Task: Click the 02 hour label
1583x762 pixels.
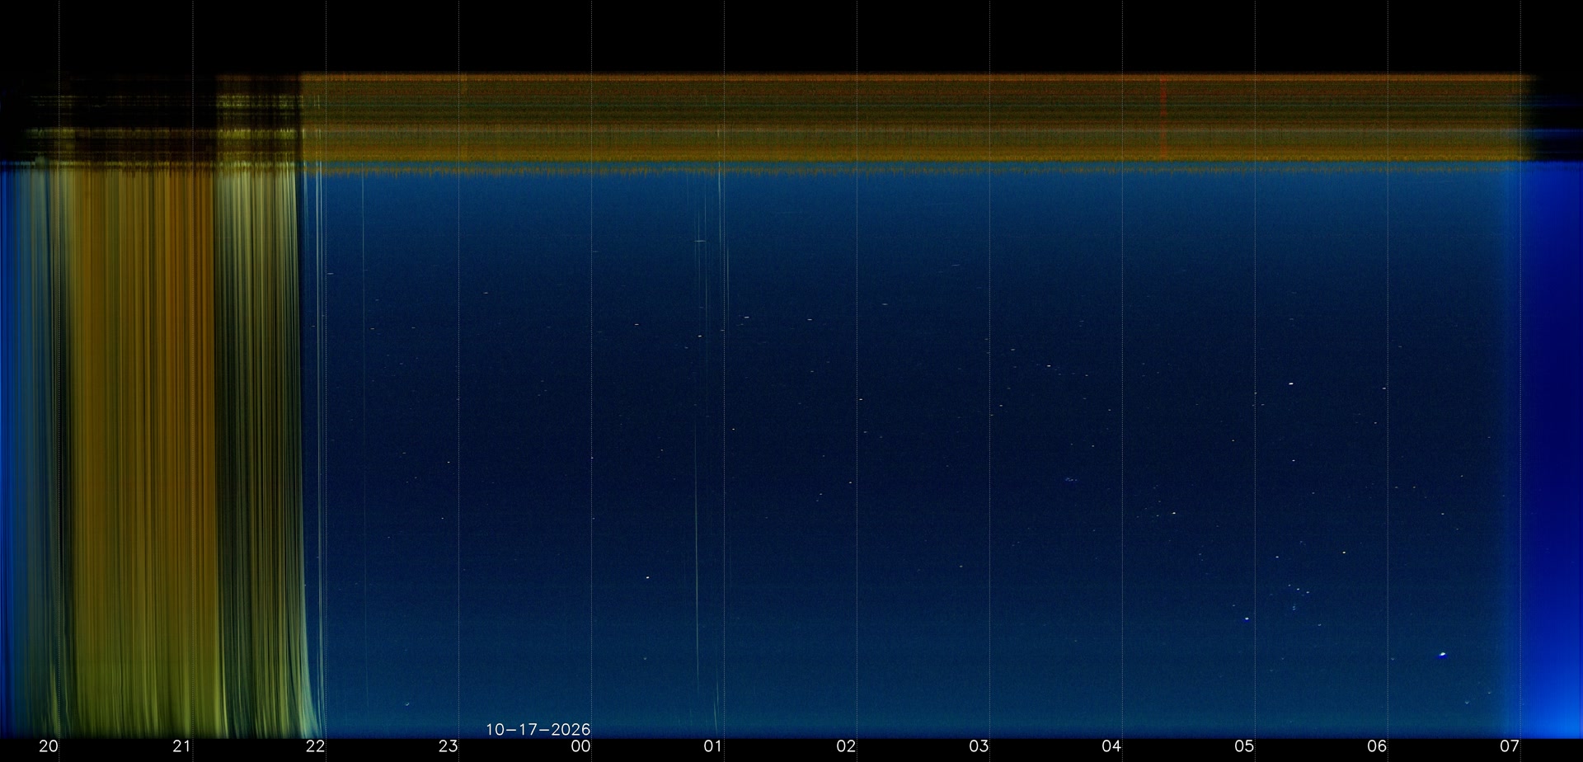Action: coord(846,746)
